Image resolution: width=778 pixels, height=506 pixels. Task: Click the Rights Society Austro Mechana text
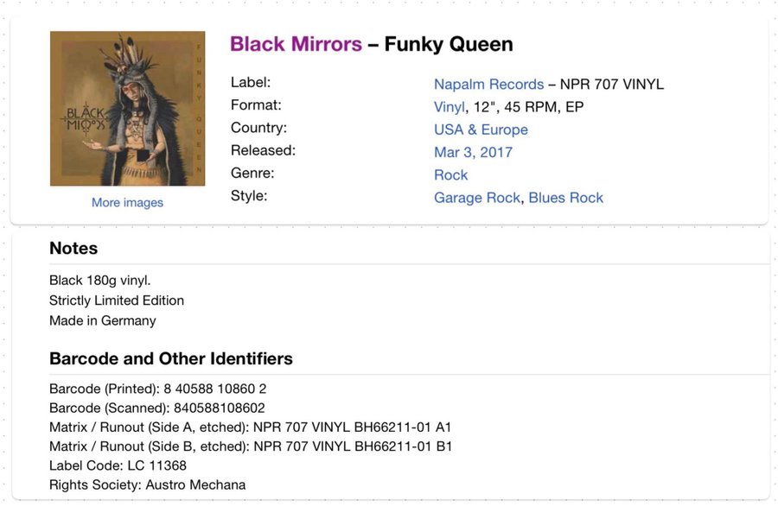[147, 484]
